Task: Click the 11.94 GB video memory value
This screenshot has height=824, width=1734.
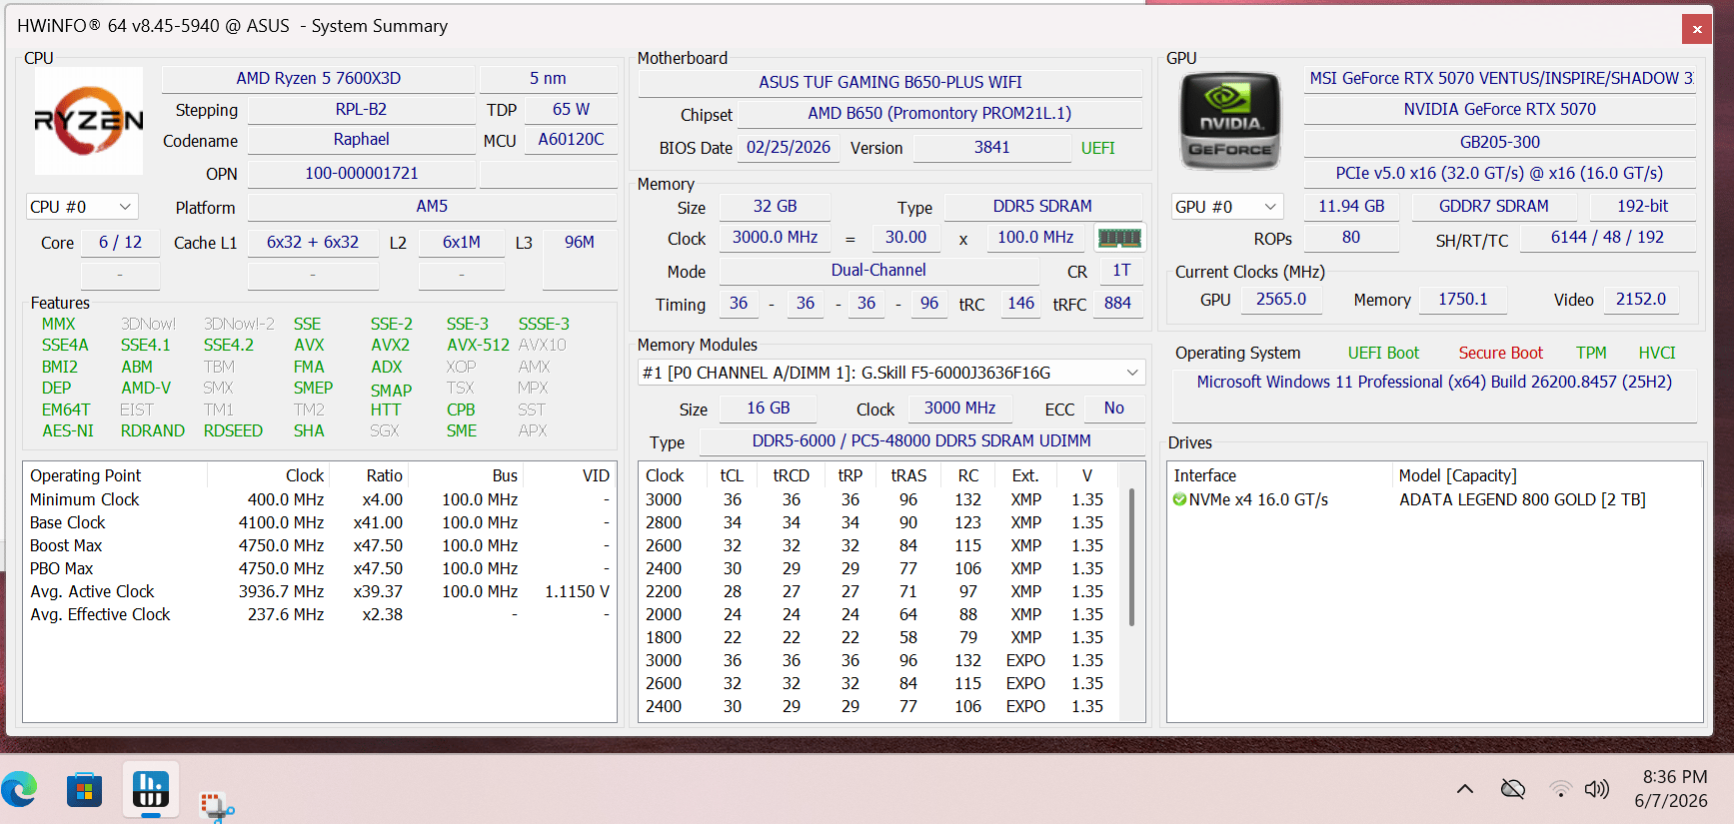Action: click(x=1351, y=207)
